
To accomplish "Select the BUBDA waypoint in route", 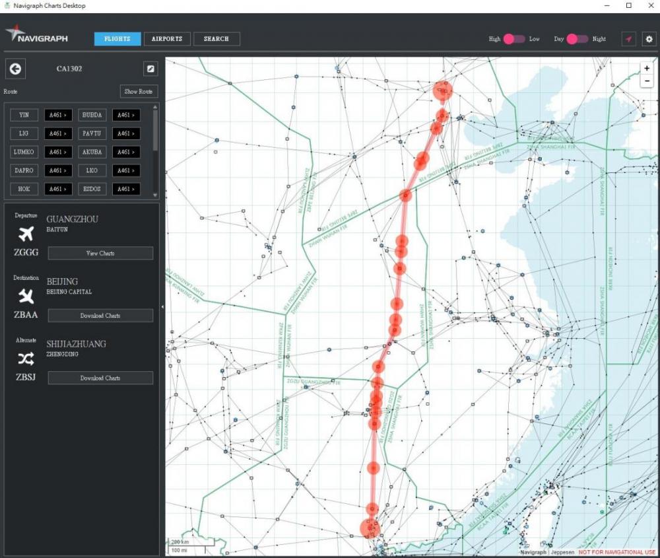I will click(92, 115).
